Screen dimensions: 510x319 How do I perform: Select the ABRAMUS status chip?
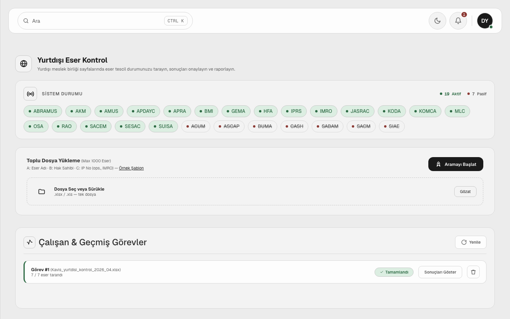pyautogui.click(x=43, y=111)
